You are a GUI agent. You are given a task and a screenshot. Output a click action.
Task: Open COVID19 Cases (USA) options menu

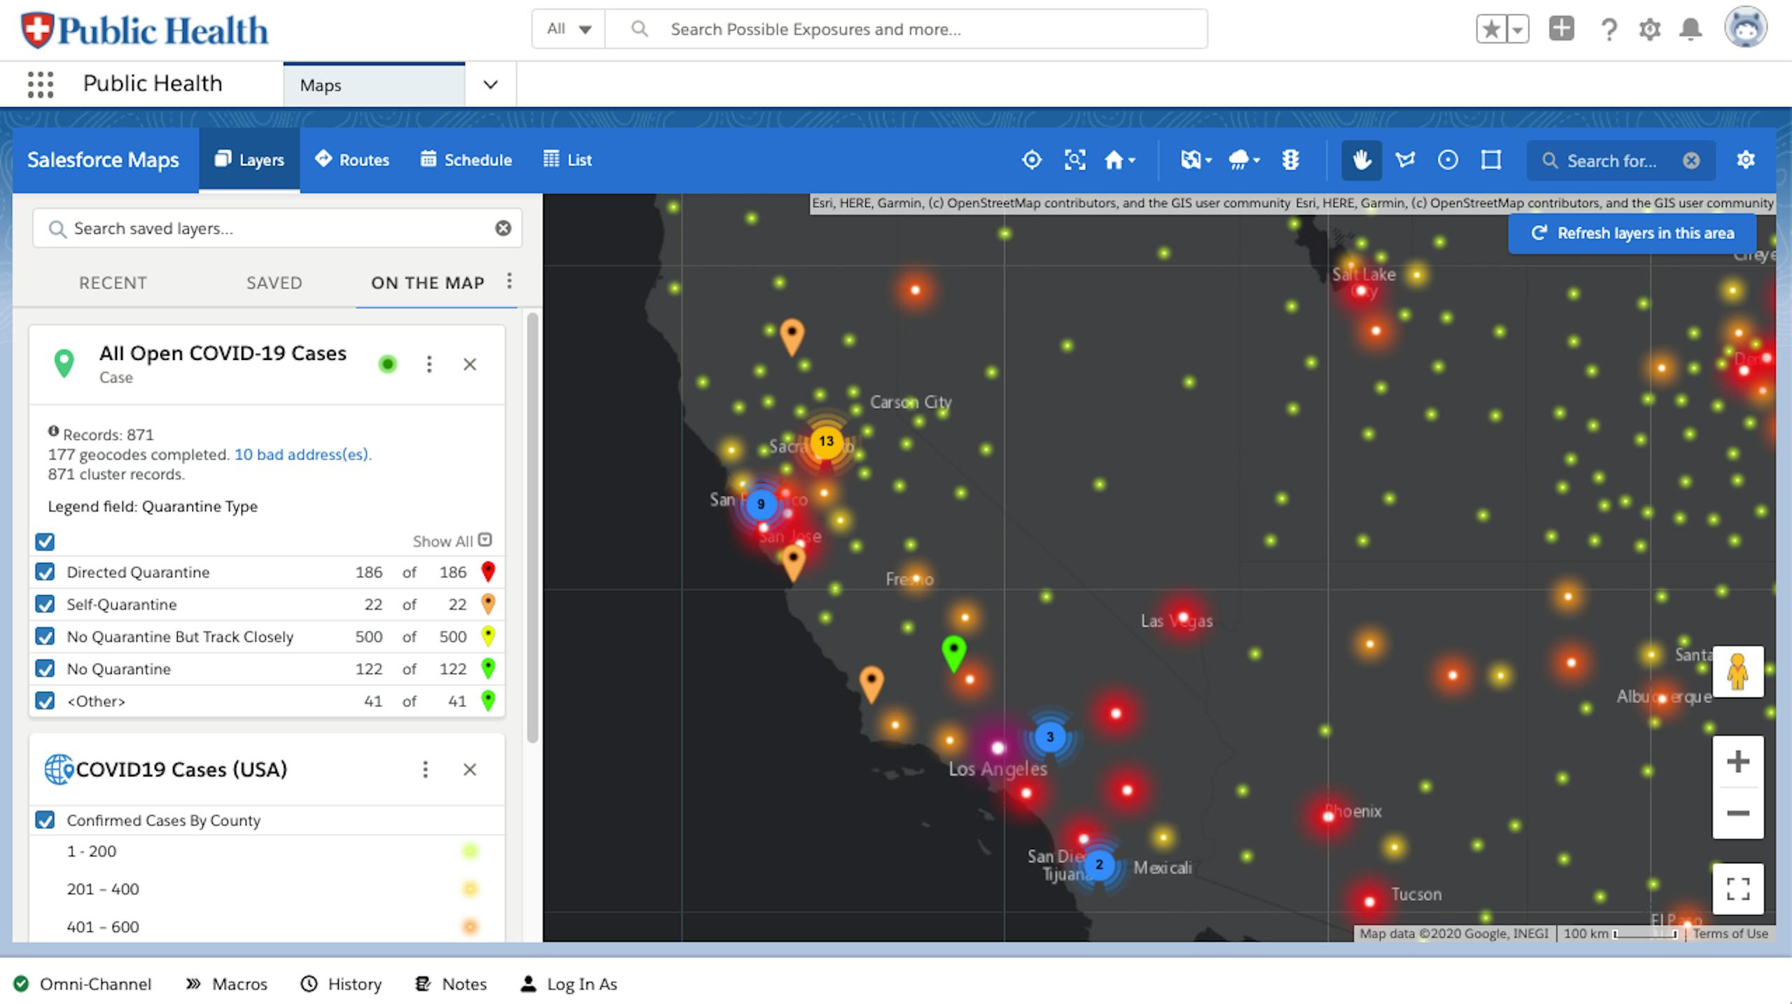pyautogui.click(x=425, y=769)
